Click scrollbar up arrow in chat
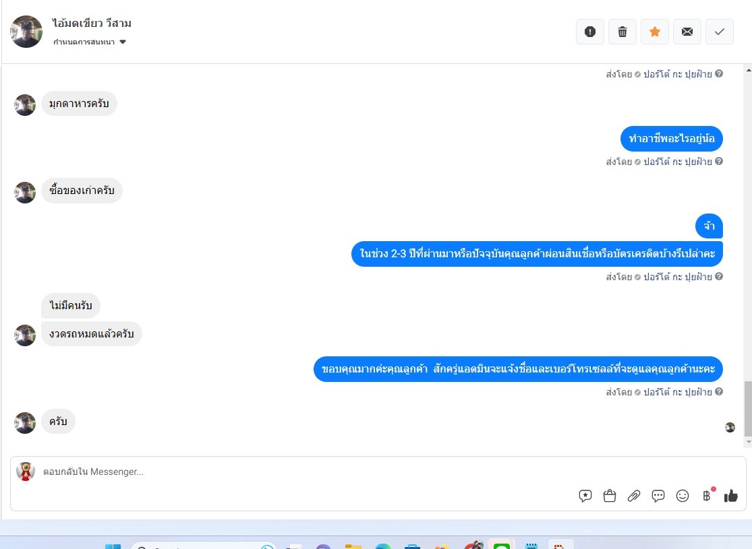The width and height of the screenshot is (752, 549). [x=748, y=70]
